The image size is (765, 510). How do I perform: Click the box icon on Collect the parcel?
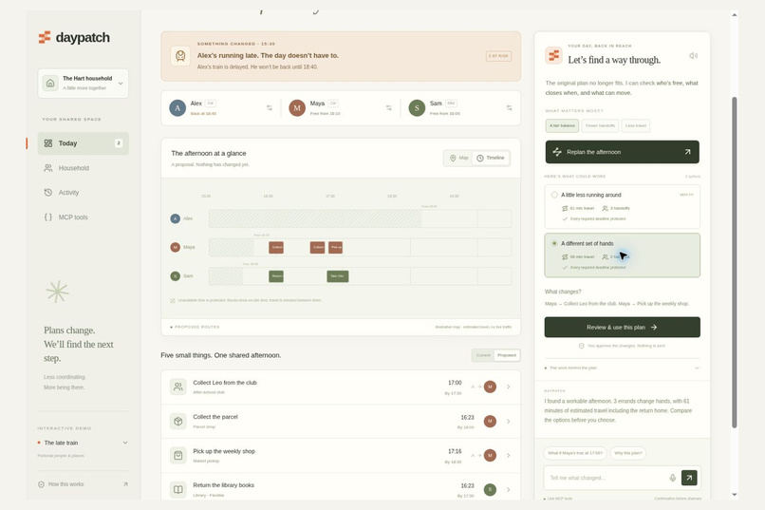[x=178, y=421]
